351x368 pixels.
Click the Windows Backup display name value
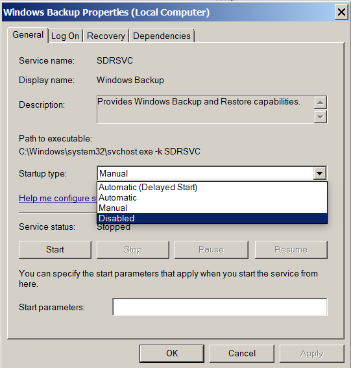130,80
